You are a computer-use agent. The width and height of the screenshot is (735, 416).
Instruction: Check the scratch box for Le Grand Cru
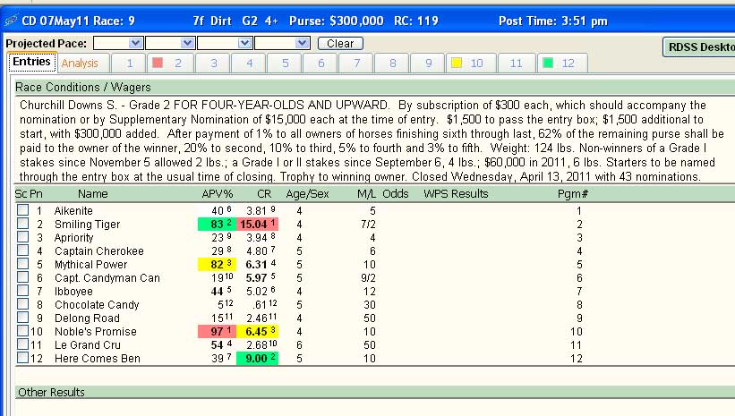[22, 344]
